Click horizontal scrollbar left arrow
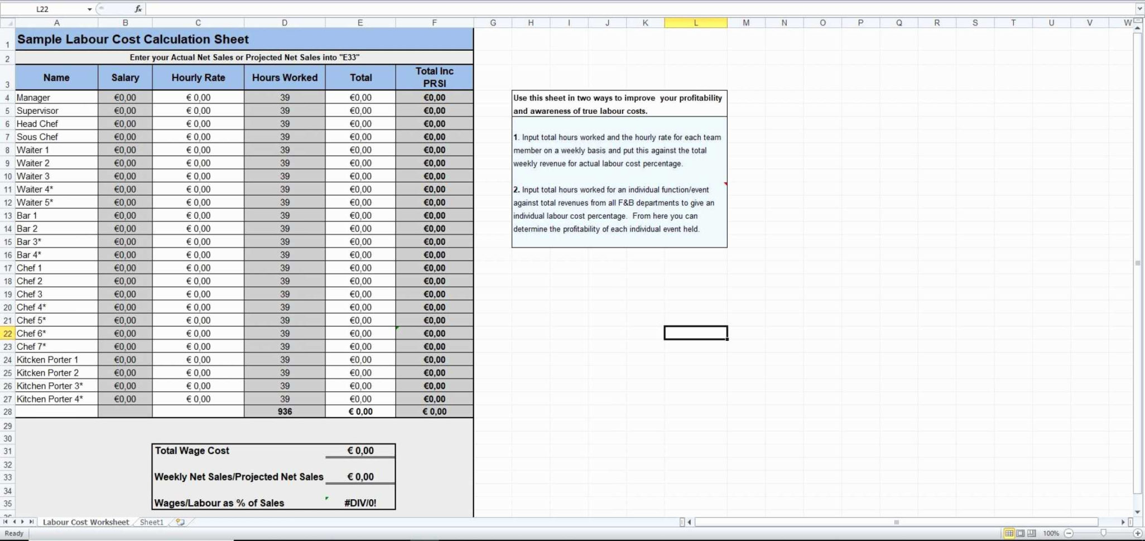 click(x=690, y=522)
